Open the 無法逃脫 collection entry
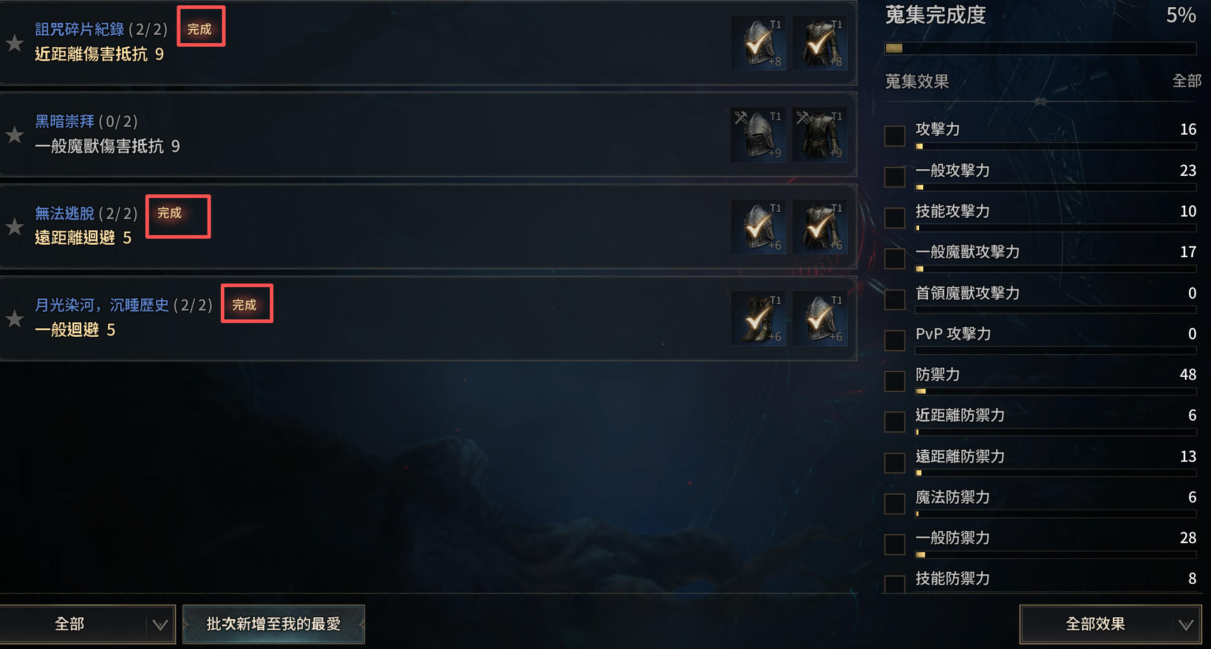 point(428,226)
